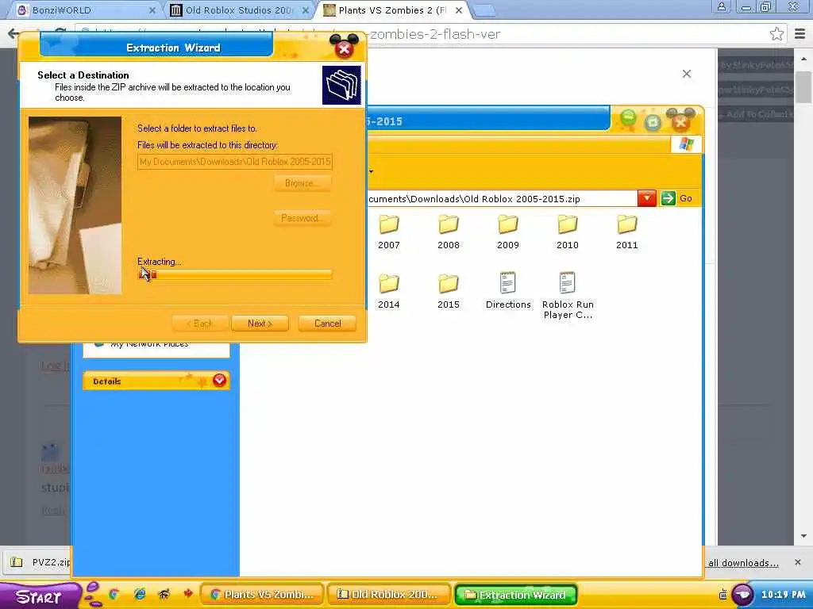Launch Internet Explorer from quick launch

(x=140, y=595)
